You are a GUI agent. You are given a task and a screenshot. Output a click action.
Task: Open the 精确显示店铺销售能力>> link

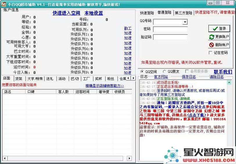point(105,86)
